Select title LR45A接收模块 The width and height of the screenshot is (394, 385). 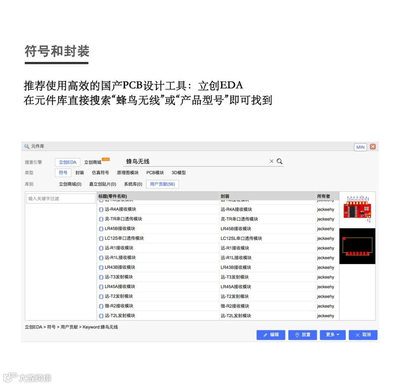(120, 286)
